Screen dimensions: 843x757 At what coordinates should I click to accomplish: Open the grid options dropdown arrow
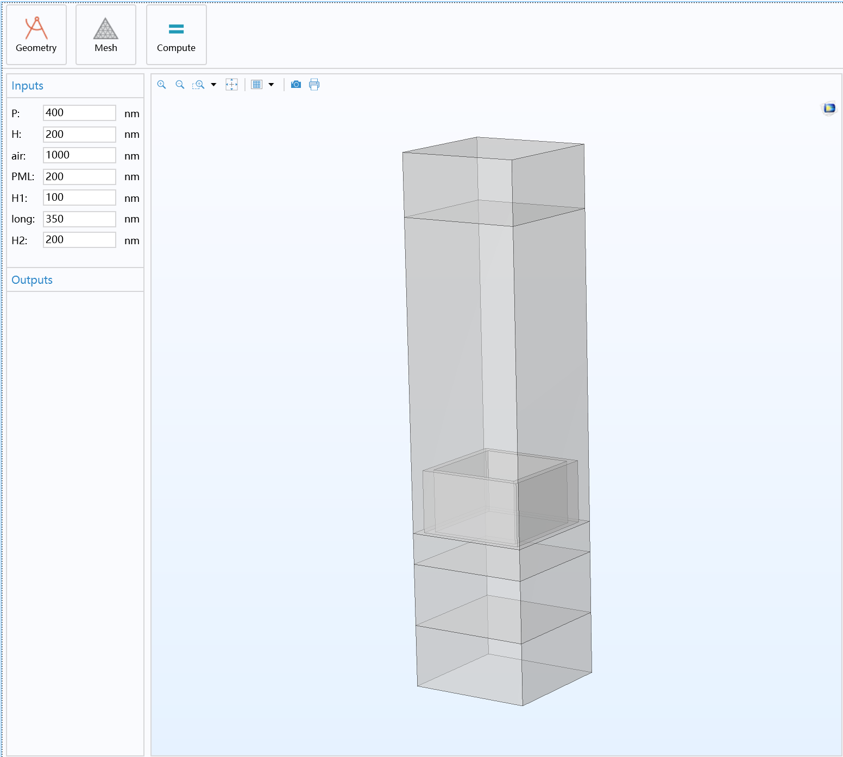coord(271,85)
